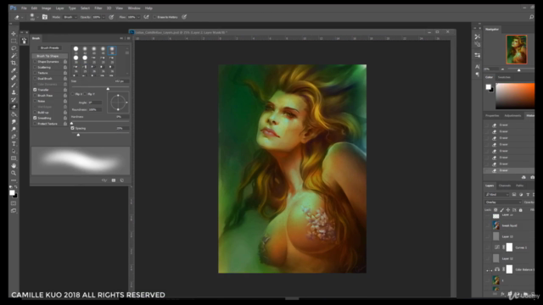Screen dimensions: 543x305
Task: Switch to the Channels tab
Action: point(505,186)
